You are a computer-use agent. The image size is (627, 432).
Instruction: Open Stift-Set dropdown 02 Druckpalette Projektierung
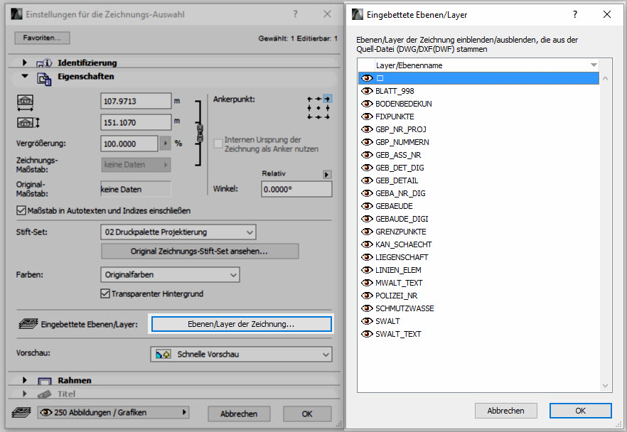tap(178, 232)
